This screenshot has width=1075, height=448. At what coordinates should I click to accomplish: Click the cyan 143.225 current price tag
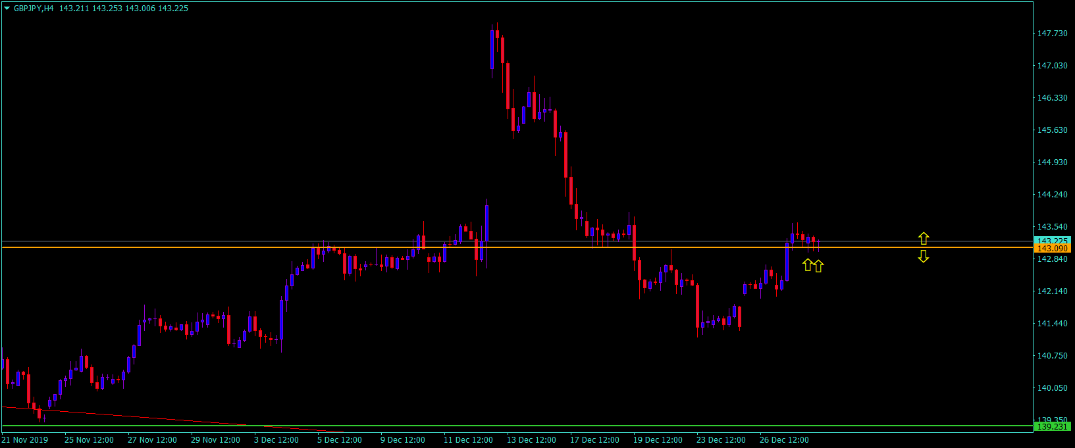click(1053, 241)
